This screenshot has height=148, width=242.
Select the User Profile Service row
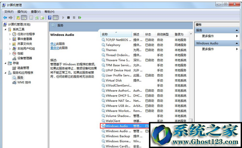tap(145, 75)
